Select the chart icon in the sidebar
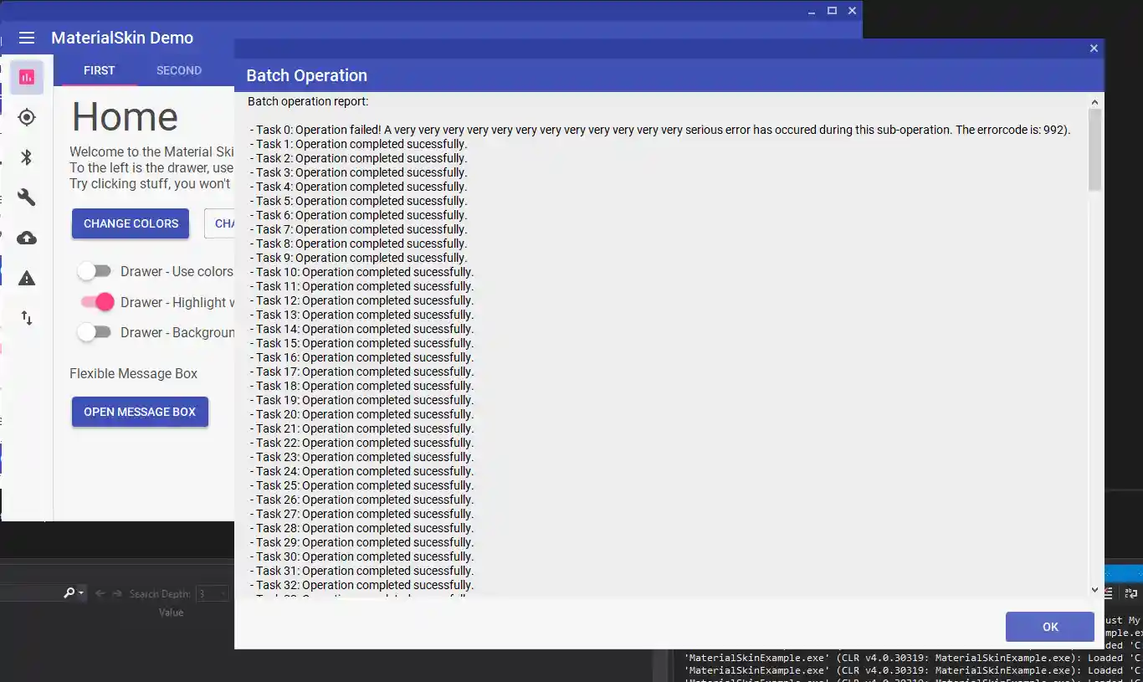 point(26,76)
